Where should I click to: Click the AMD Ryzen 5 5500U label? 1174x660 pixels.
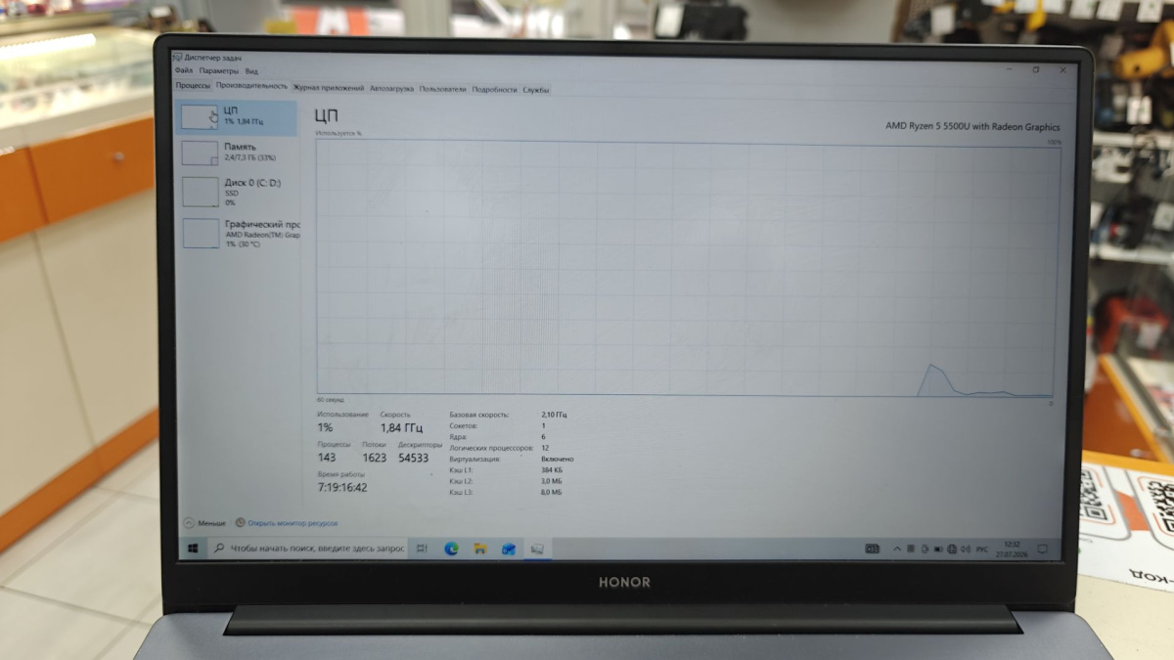972,126
